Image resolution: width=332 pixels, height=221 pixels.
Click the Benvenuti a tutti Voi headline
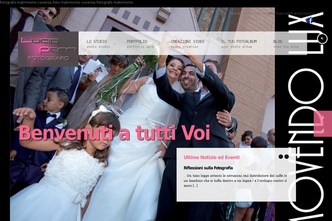[x=115, y=133]
